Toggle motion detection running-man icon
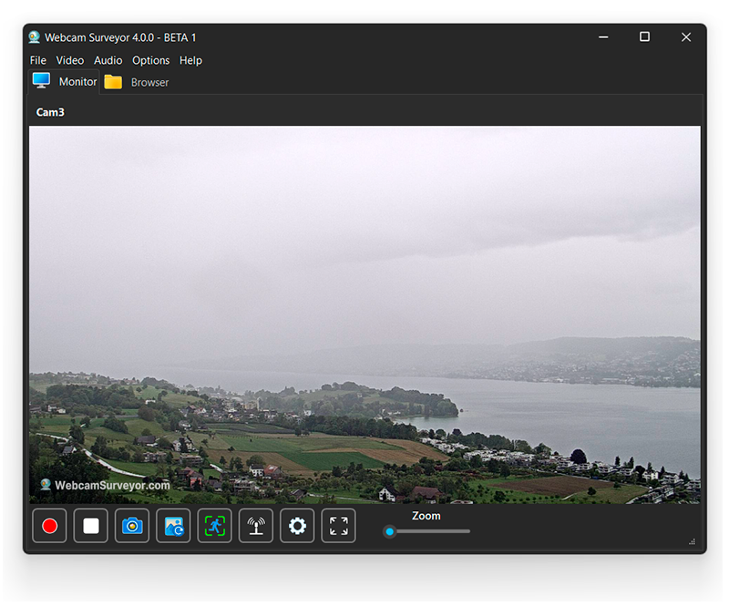Screen dimensions: 729x607 click(x=215, y=526)
